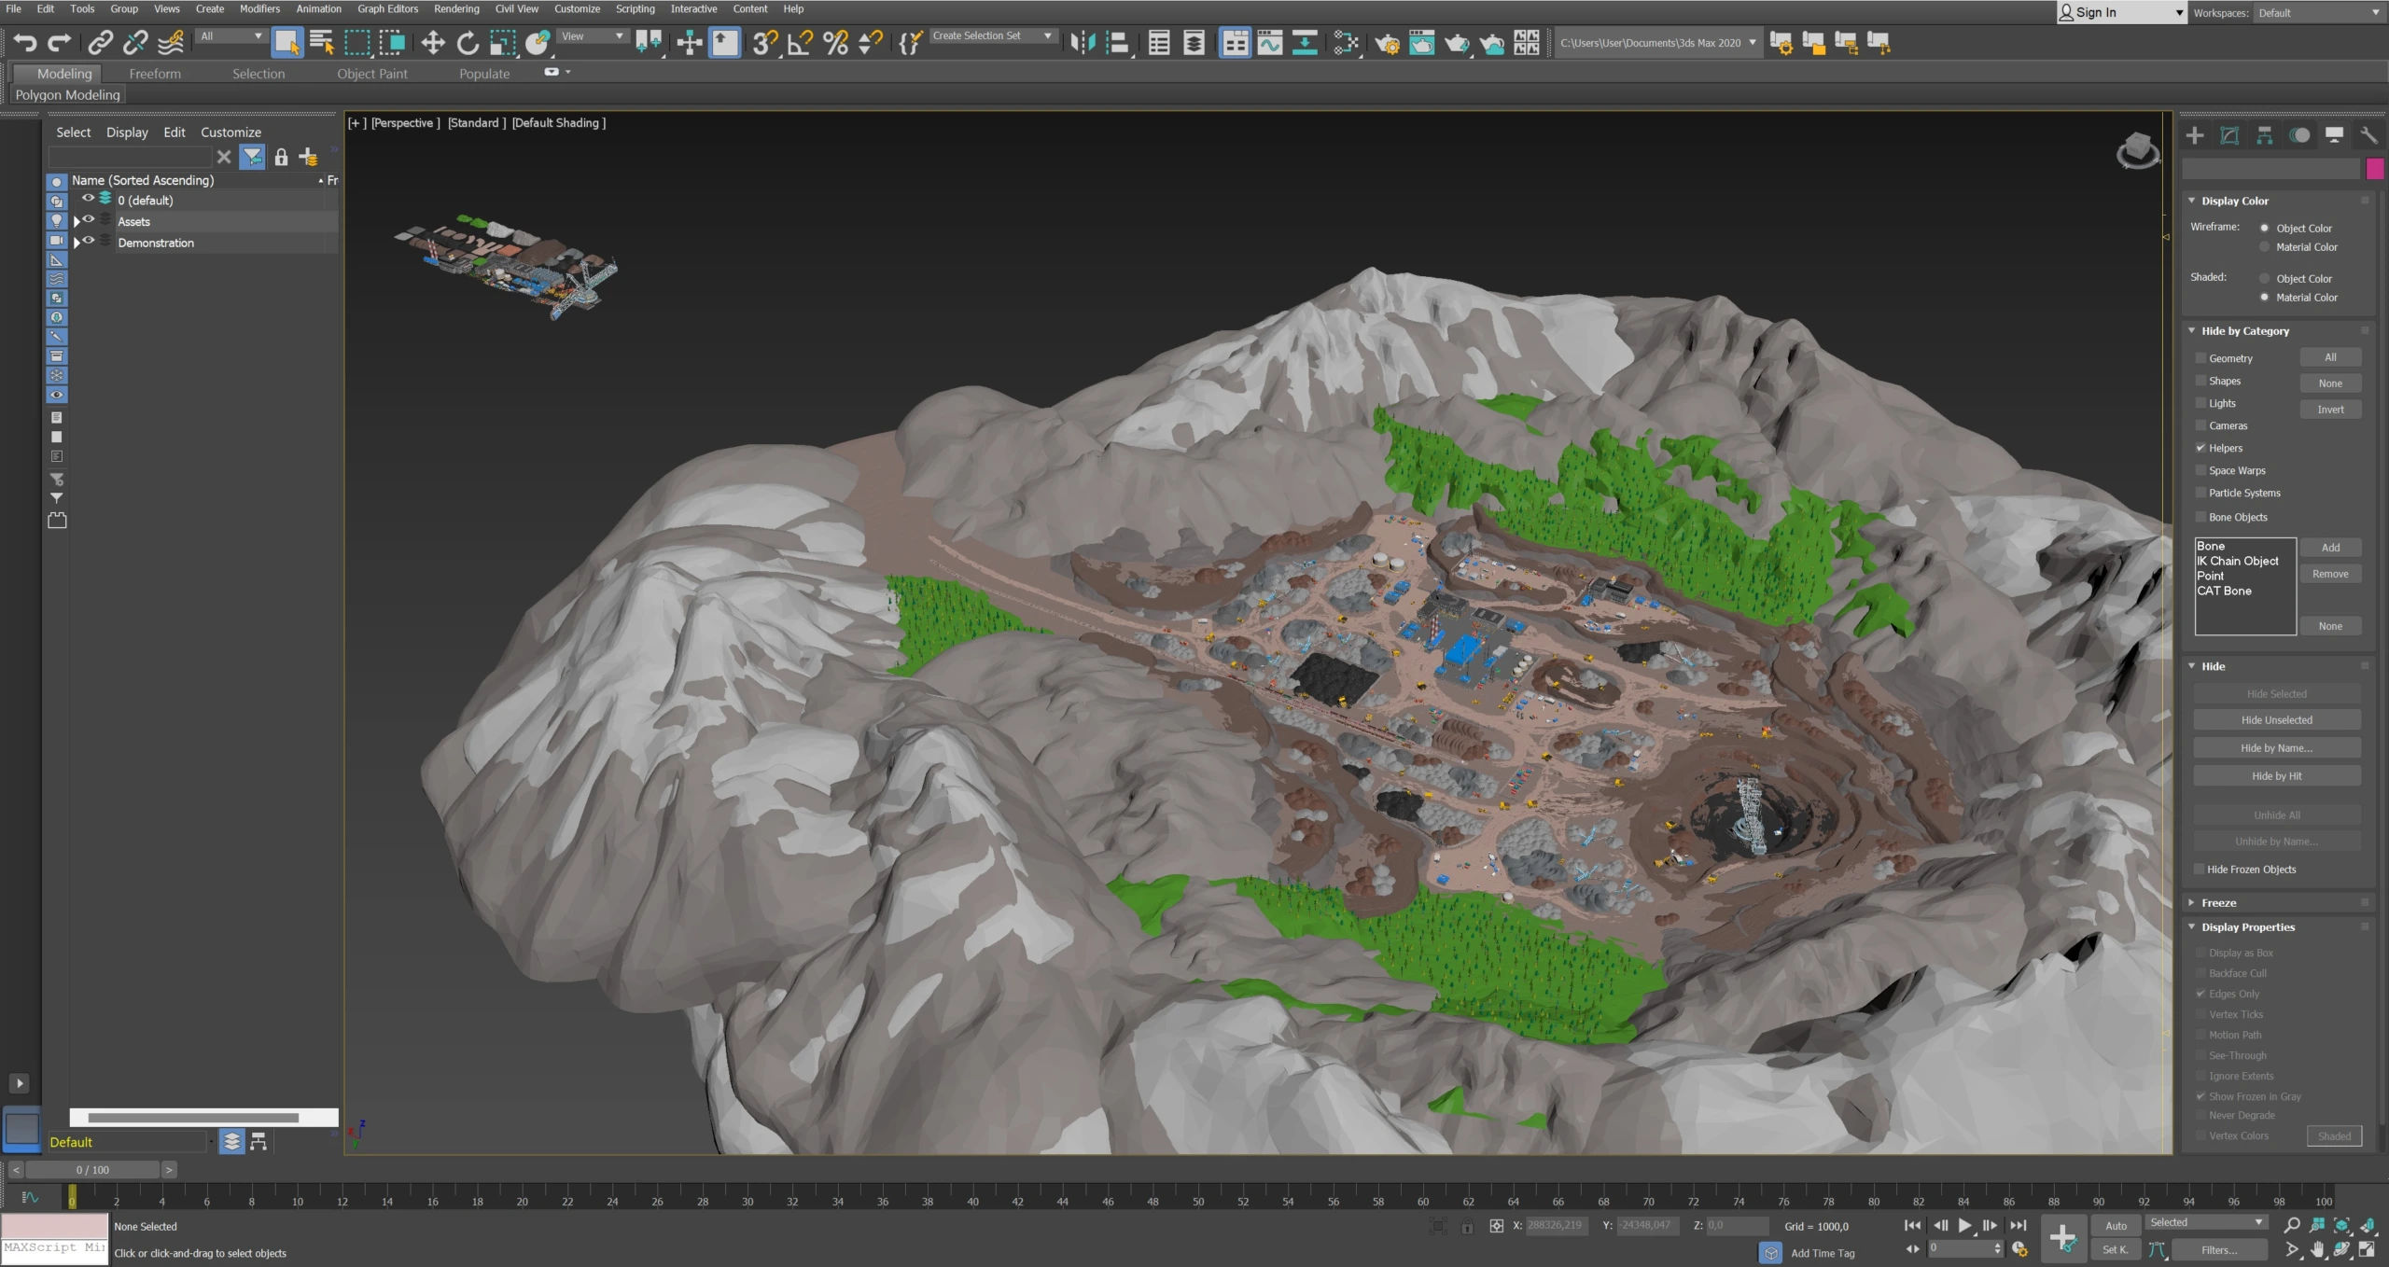Select Wireframe Material Color radio button
The height and width of the screenshot is (1267, 2389).
[2264, 247]
